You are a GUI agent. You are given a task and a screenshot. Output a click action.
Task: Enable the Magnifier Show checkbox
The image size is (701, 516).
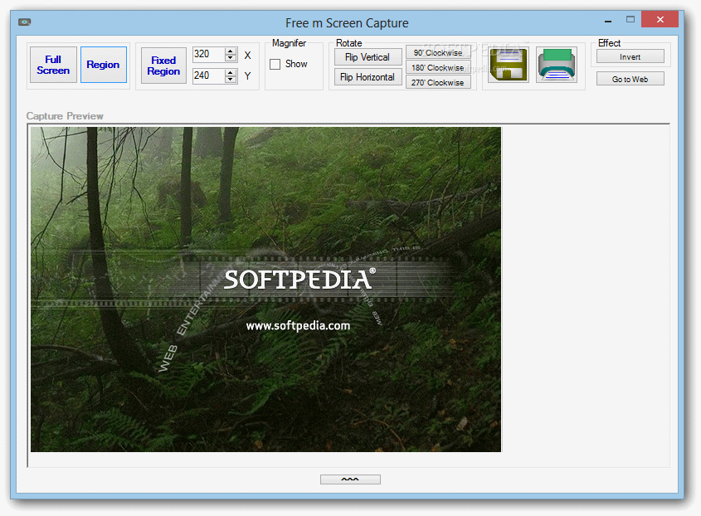(275, 64)
